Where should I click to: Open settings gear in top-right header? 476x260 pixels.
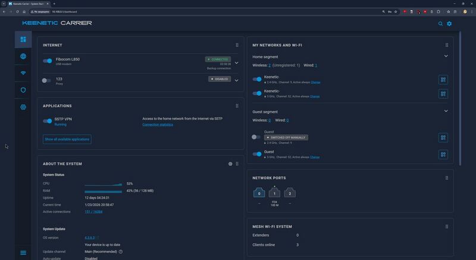point(449,24)
